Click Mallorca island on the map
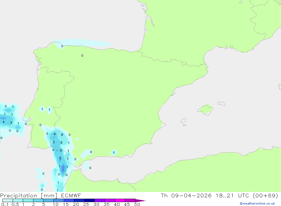The width and height of the screenshot is (281, 206). coord(205,109)
